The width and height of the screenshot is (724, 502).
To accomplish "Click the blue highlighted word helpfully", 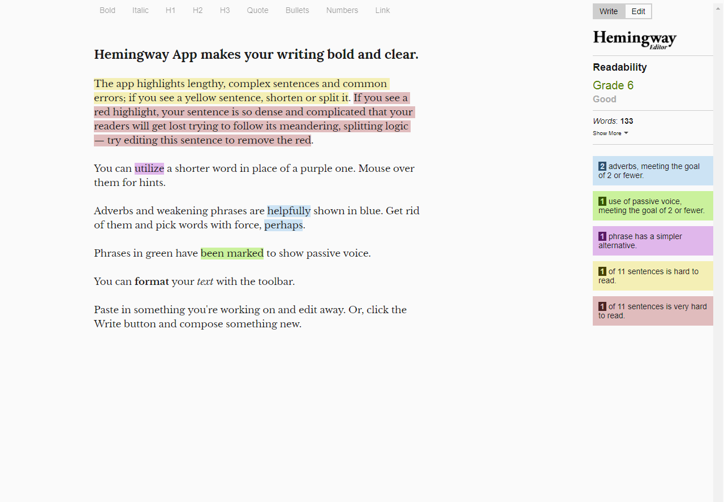I will (289, 211).
